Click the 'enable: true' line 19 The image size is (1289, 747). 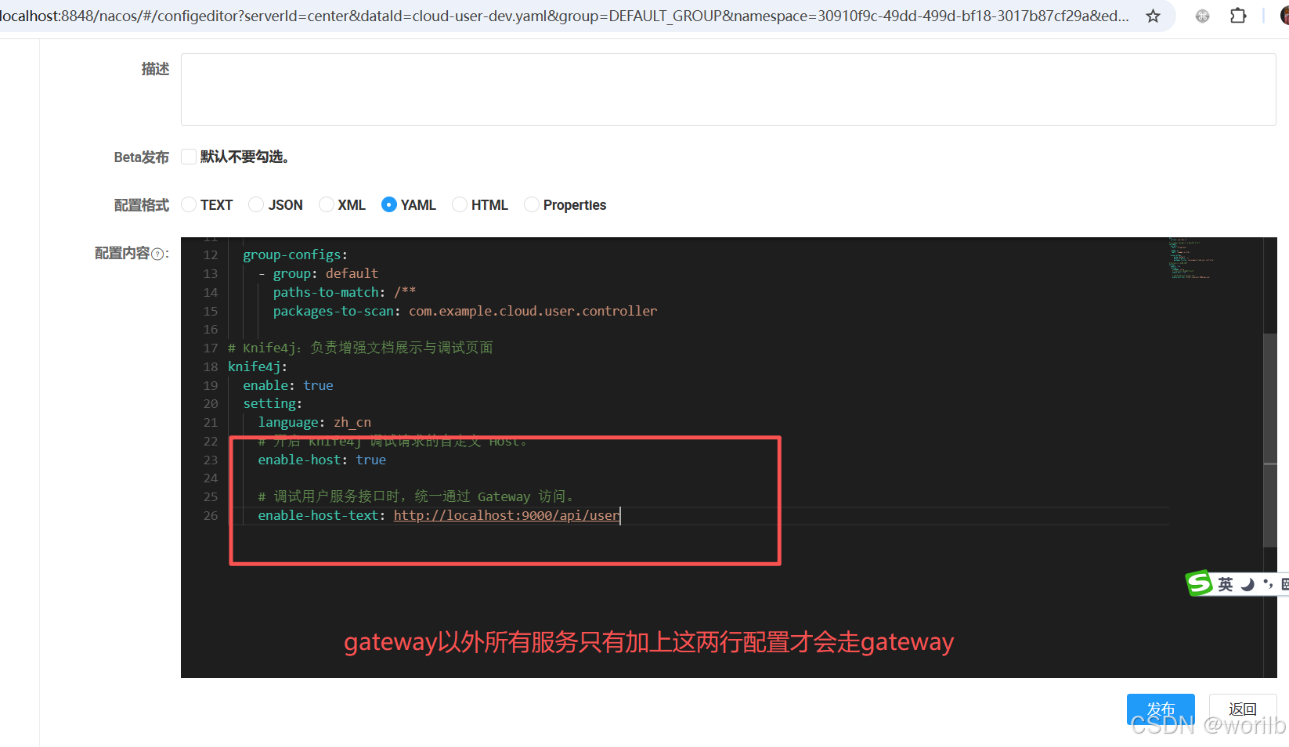coord(288,385)
